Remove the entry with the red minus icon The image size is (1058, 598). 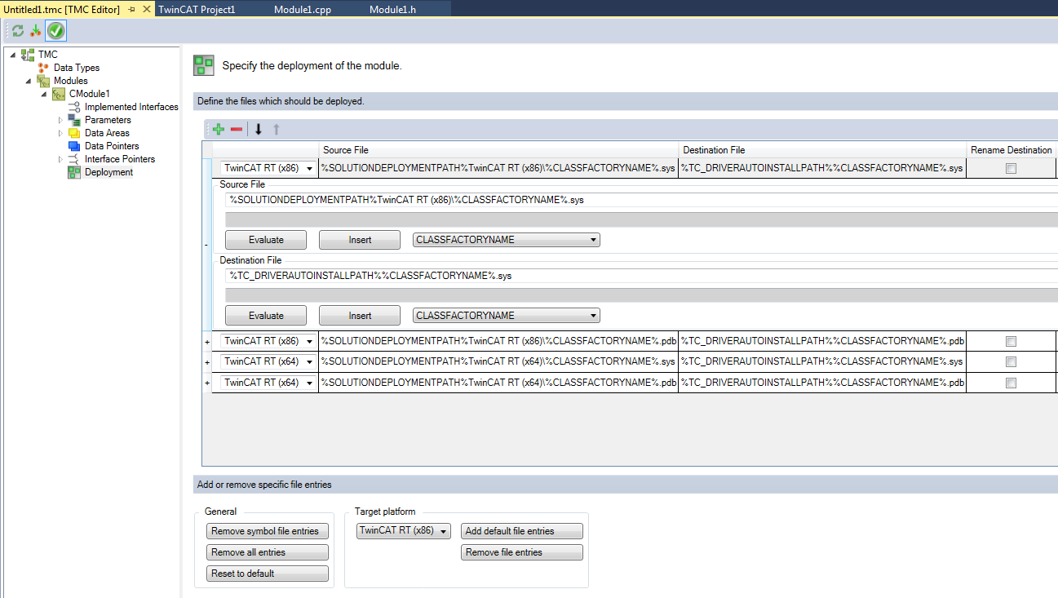click(x=237, y=129)
